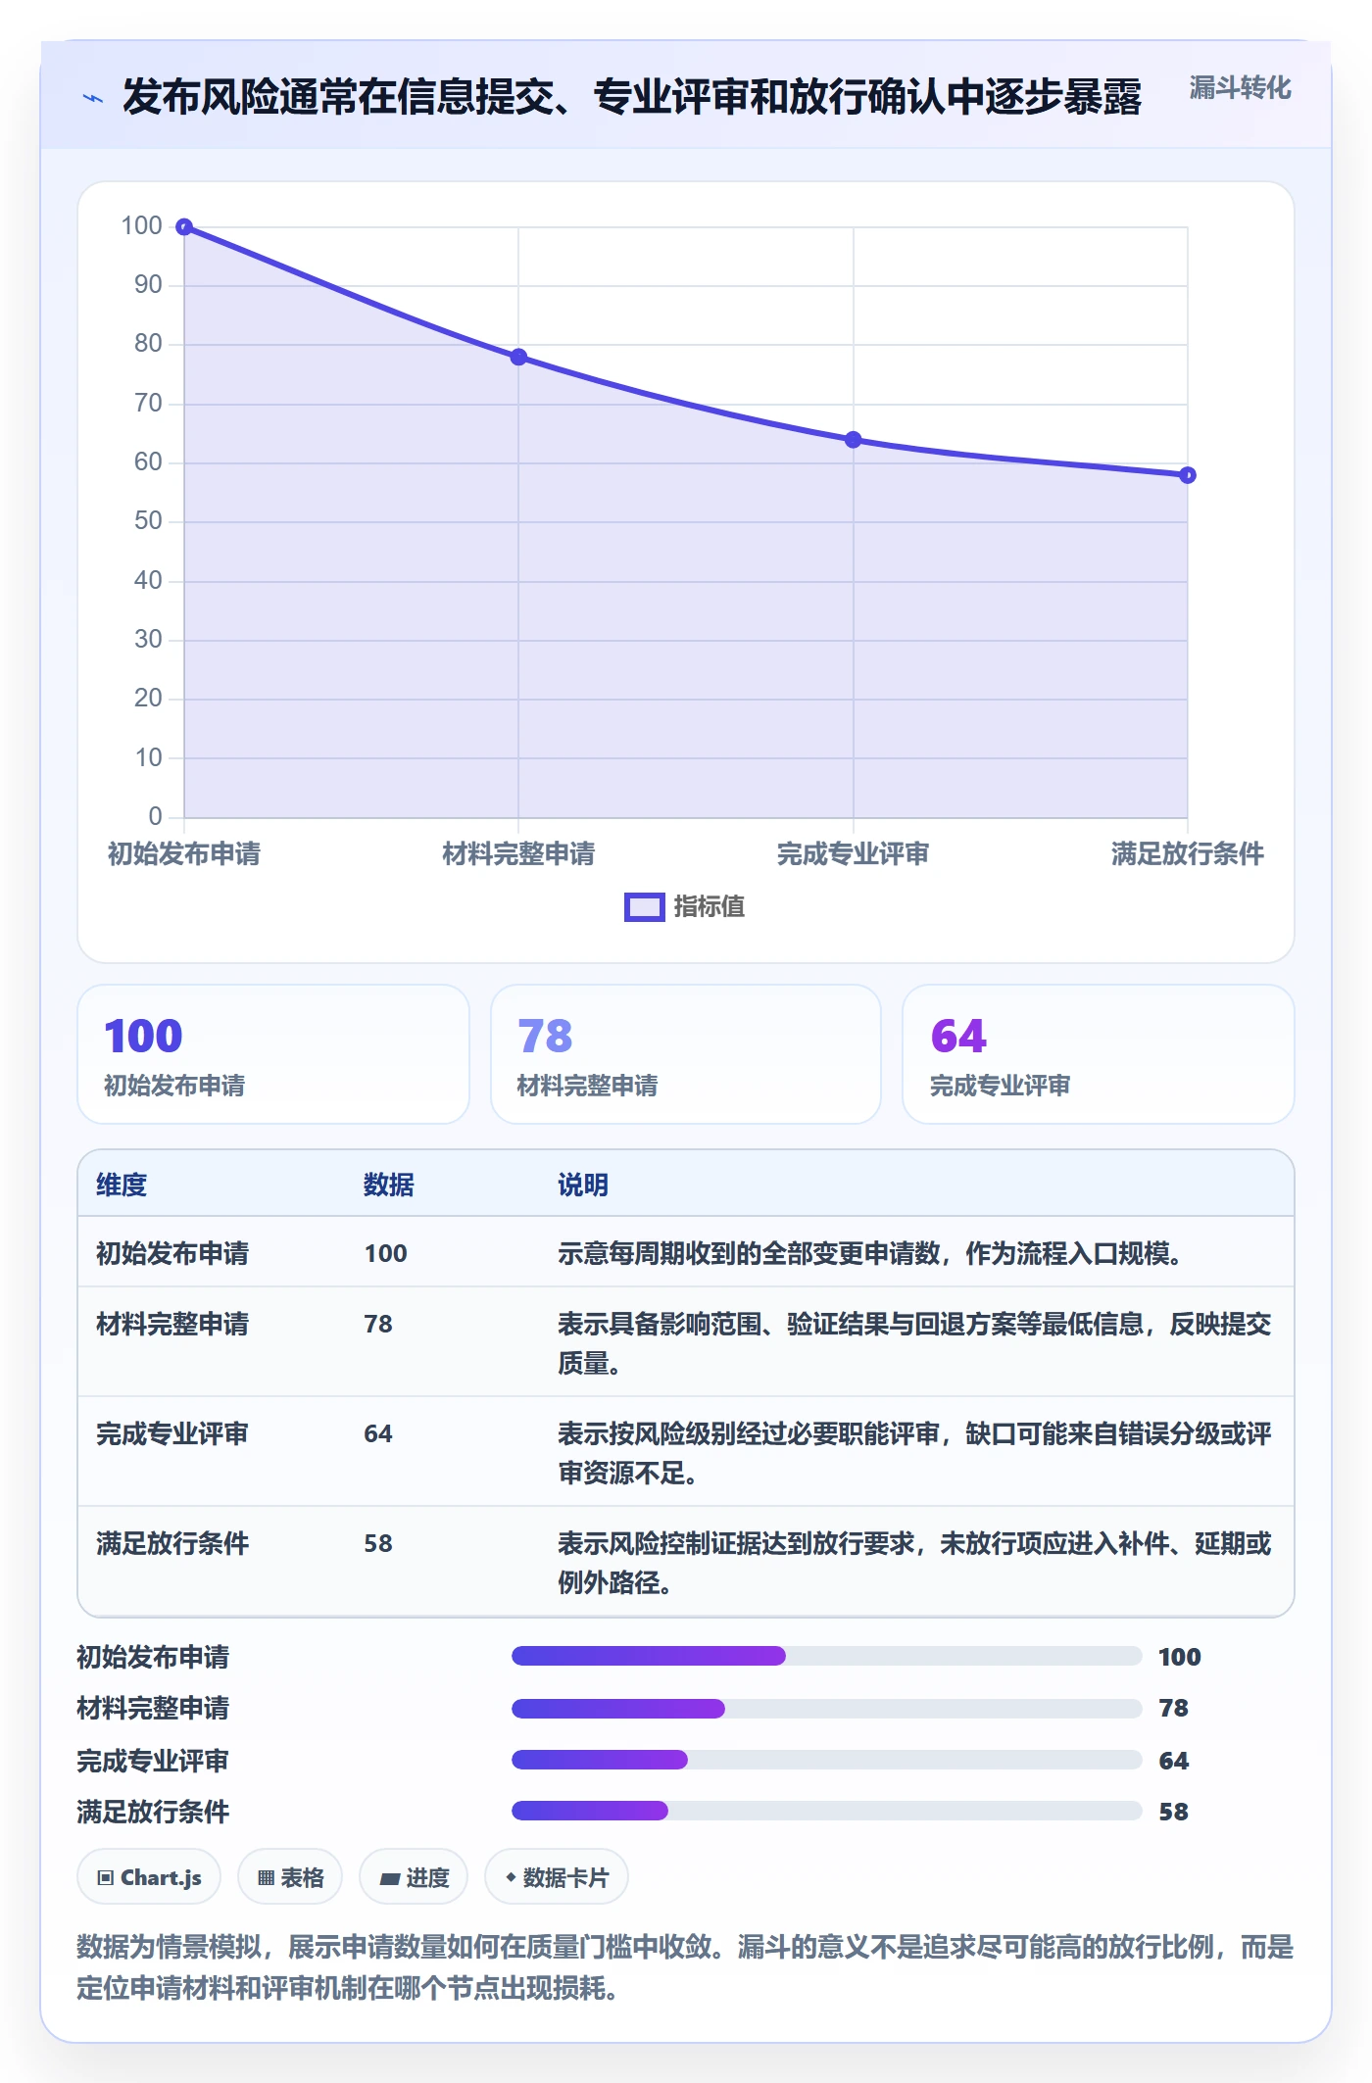Viewport: 1372px width, 2083px height.
Task: Click the x-axis label 完成专业评审
Action: 853,854
